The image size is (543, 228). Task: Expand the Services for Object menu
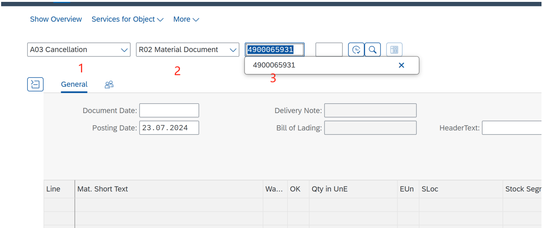(128, 19)
